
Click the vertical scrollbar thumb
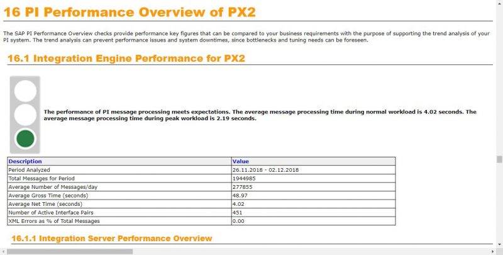(499, 159)
